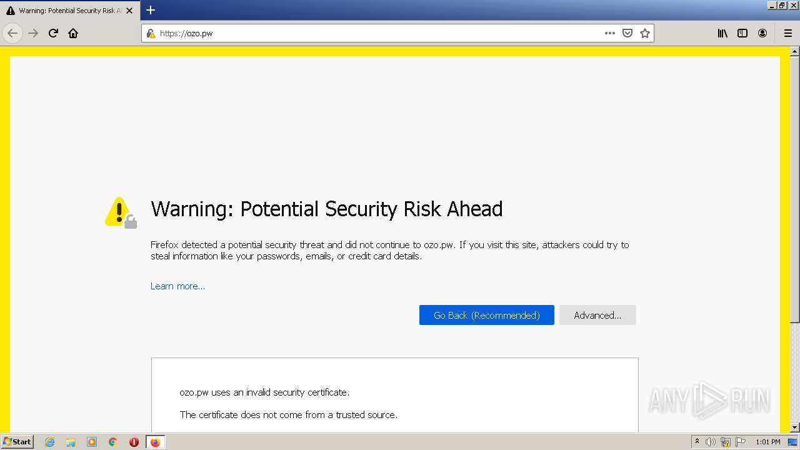Bookmark this page with star icon

click(645, 33)
